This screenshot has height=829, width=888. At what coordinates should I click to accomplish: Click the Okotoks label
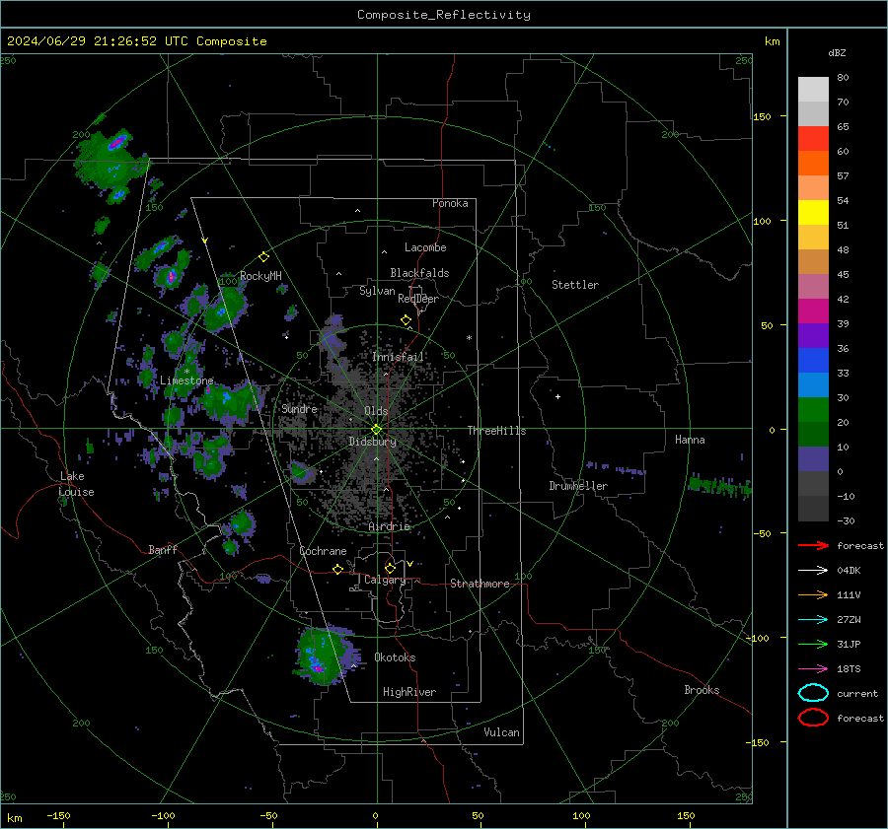pos(395,657)
